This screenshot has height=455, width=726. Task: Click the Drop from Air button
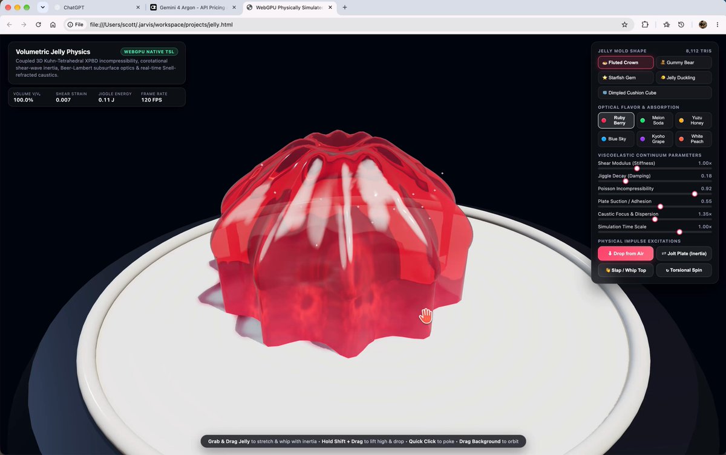tap(626, 253)
